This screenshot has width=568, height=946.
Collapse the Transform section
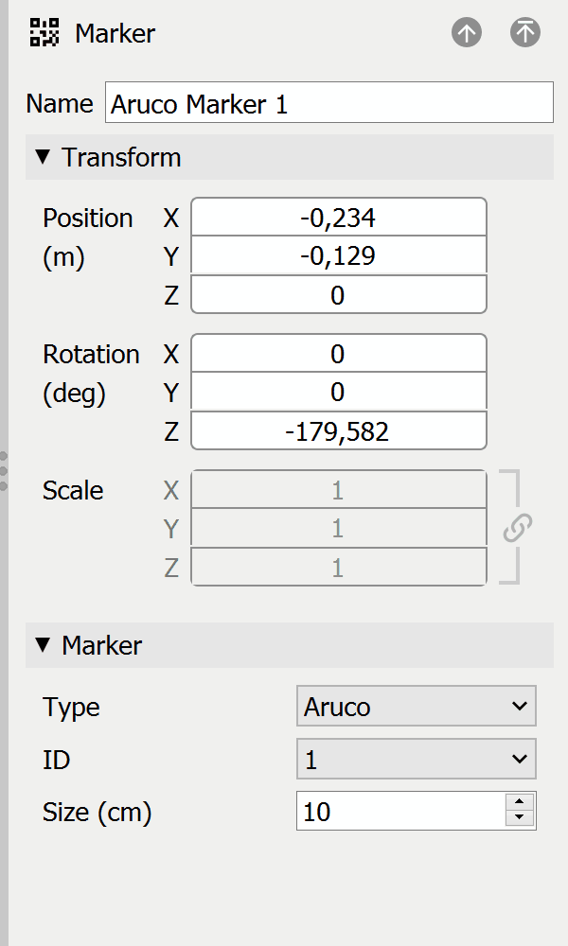42,157
